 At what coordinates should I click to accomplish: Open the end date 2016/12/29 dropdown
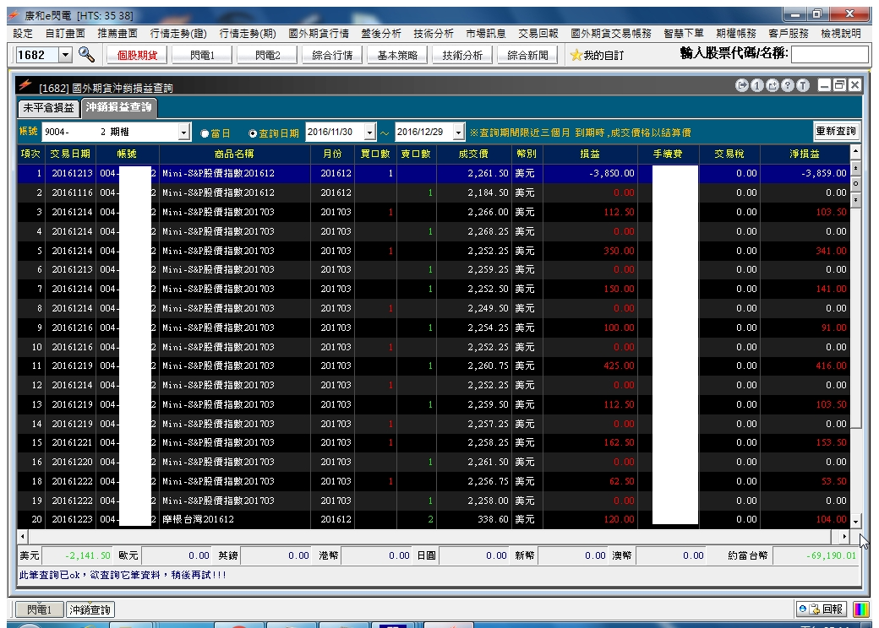459,132
